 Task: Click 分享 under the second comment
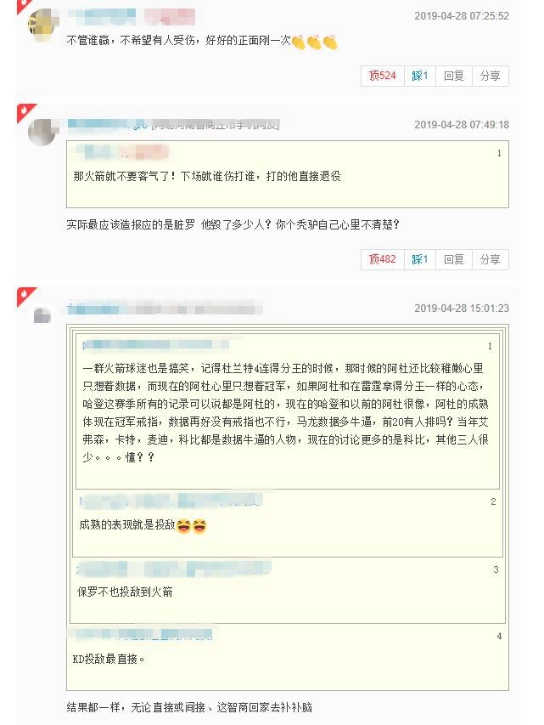pyautogui.click(x=490, y=259)
